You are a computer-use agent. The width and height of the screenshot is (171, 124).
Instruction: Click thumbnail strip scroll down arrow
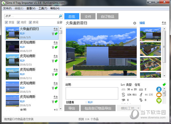[164, 76]
